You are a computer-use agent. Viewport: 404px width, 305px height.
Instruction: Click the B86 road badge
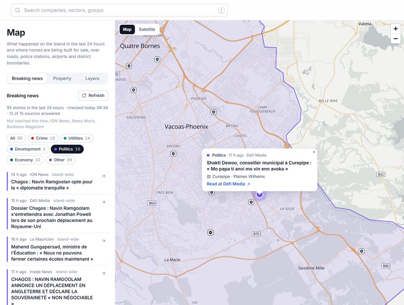[386, 266]
